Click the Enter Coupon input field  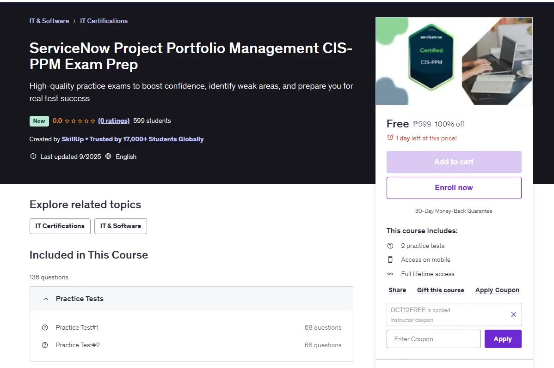(433, 339)
